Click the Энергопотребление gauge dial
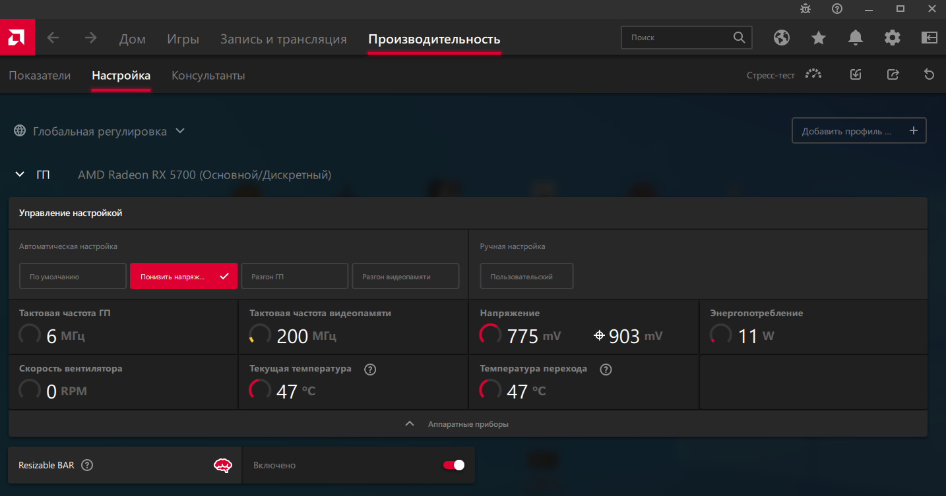The height and width of the screenshot is (496, 946). point(721,335)
